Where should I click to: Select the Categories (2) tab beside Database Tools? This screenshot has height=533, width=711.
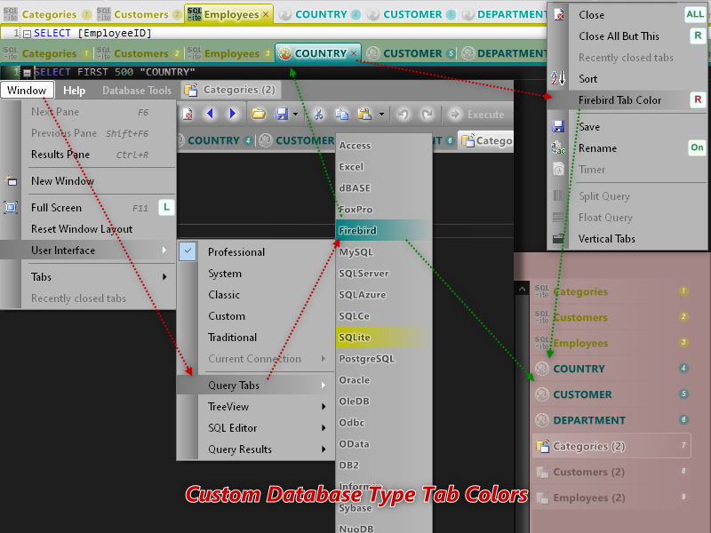coord(230,90)
